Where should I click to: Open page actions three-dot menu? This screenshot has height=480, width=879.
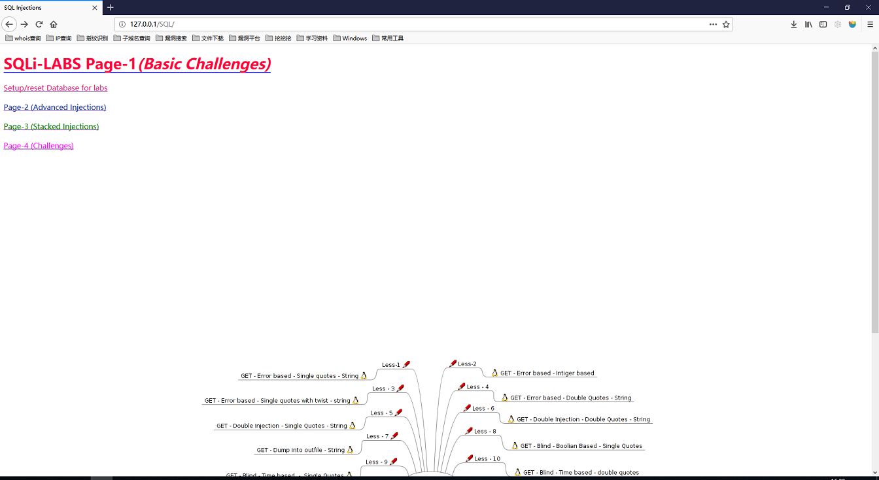pos(713,24)
